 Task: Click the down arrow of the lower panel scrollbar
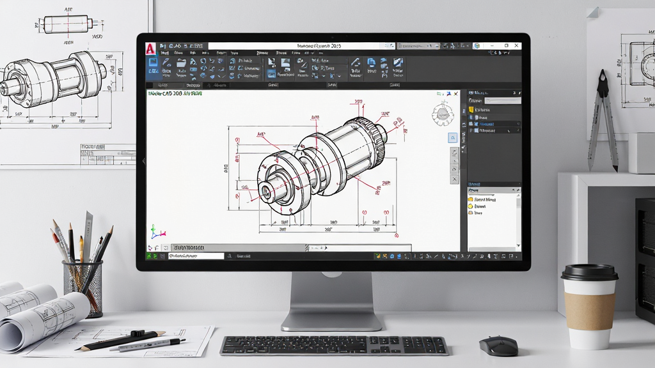[x=518, y=246]
